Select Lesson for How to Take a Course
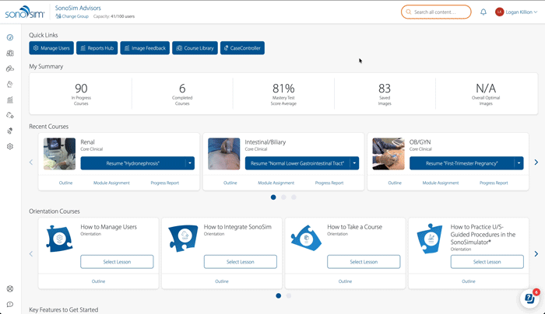 (x=364, y=262)
